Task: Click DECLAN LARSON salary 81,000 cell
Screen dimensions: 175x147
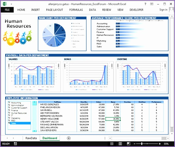Action: (x=98, y=127)
